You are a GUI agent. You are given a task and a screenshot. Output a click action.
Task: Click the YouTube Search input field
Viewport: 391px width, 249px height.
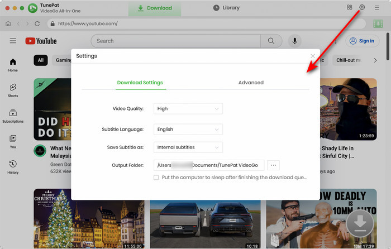pos(176,41)
